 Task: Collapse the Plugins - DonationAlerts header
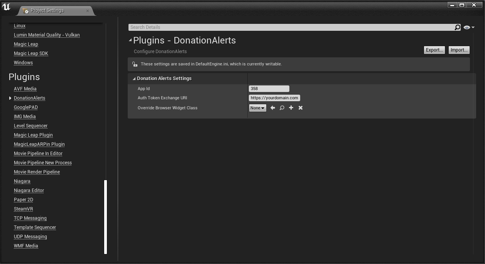[x=130, y=40]
